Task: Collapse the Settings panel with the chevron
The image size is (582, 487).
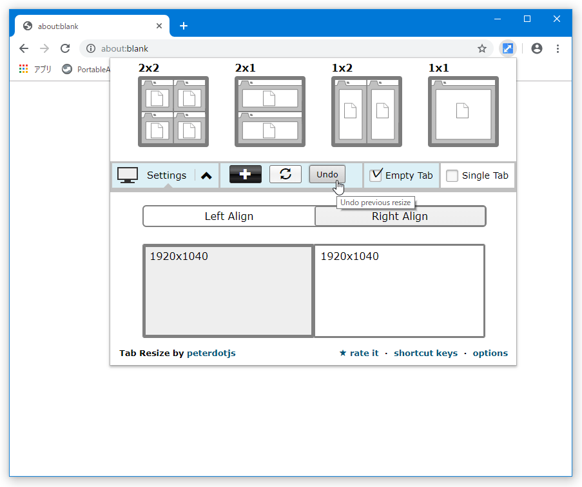Action: tap(206, 175)
